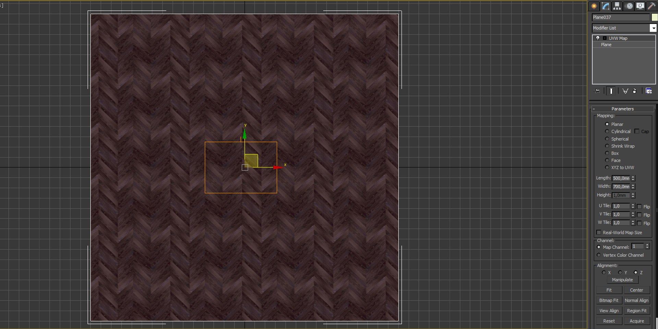This screenshot has height=329, width=658.
Task: Open Configure Modifier Sets icon
Action: click(x=649, y=91)
